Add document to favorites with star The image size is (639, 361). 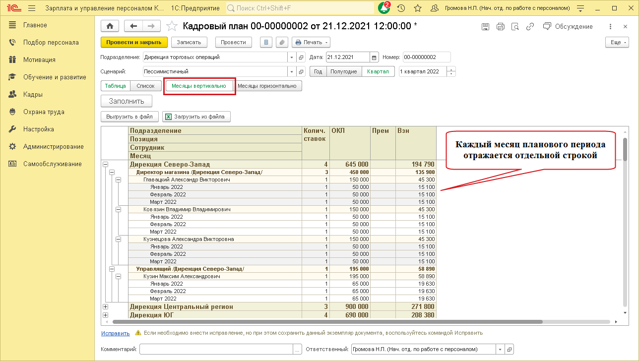[171, 26]
